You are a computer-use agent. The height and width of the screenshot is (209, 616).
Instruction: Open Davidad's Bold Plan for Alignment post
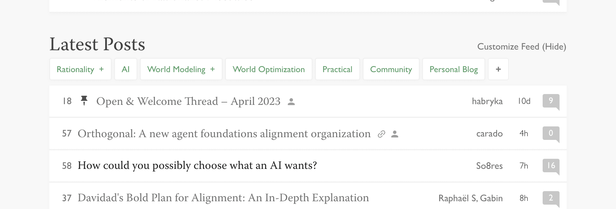(223, 198)
